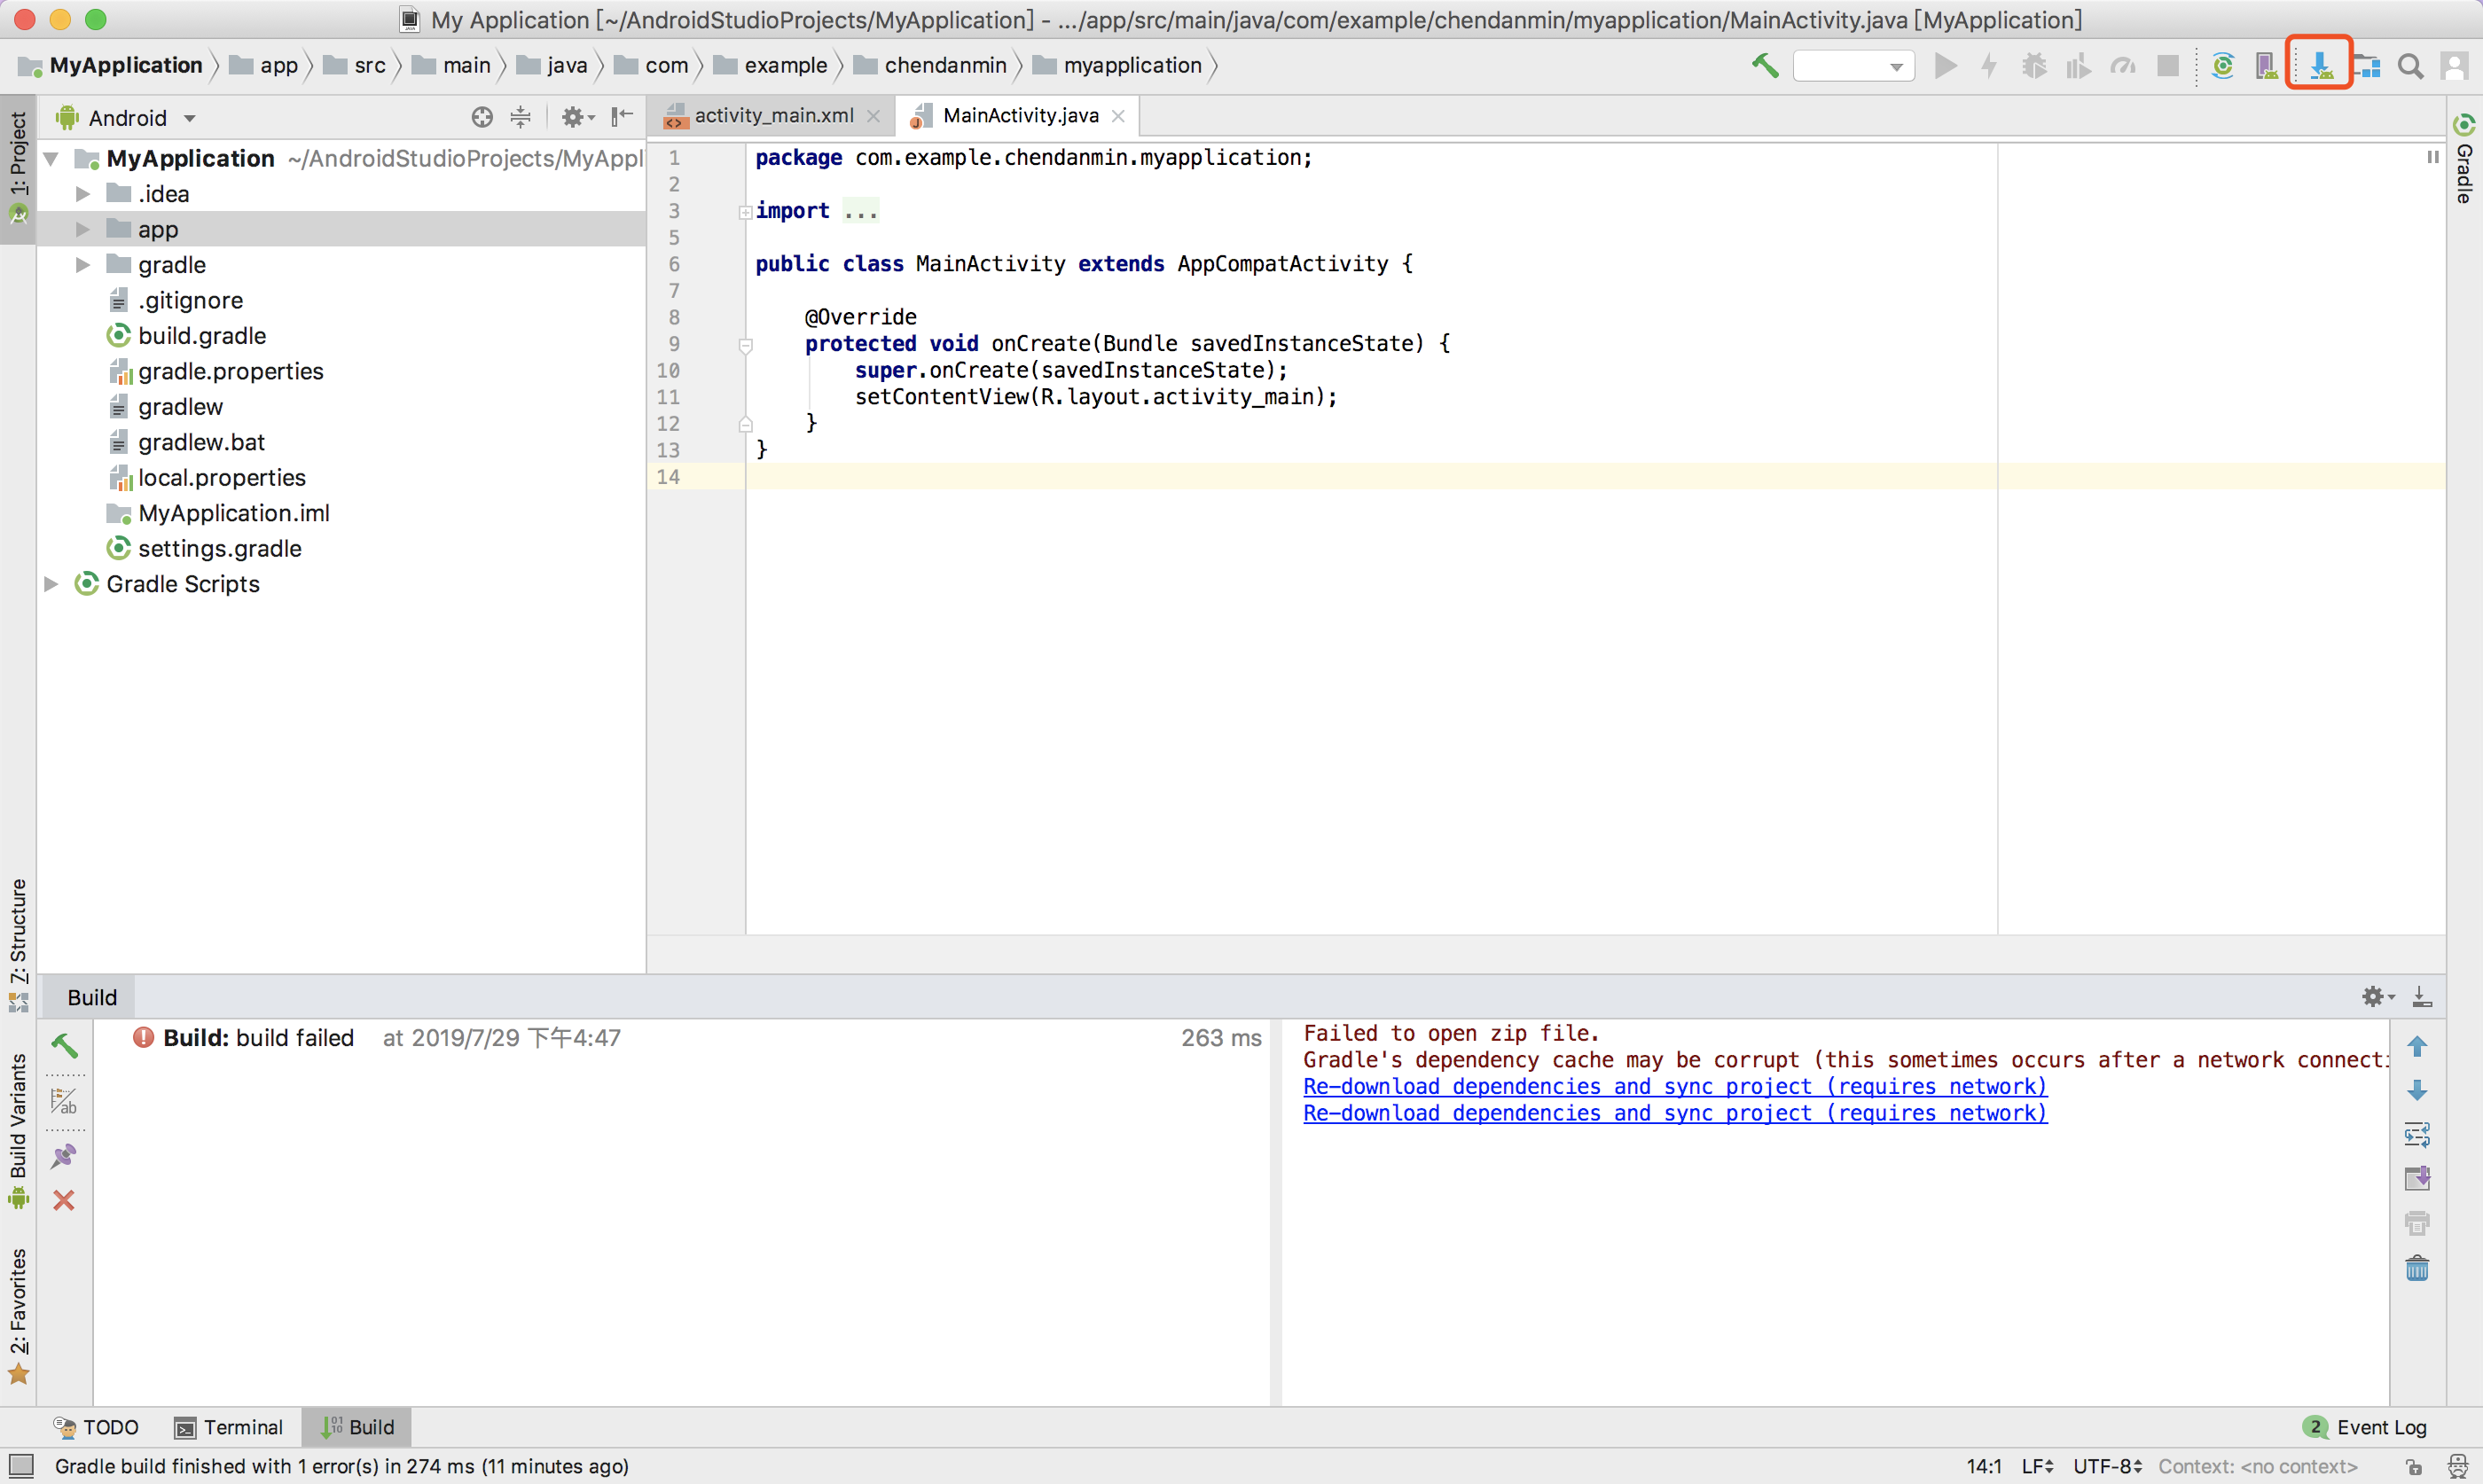Go to next message down arrow
The image size is (2483, 1484).
[2417, 1090]
